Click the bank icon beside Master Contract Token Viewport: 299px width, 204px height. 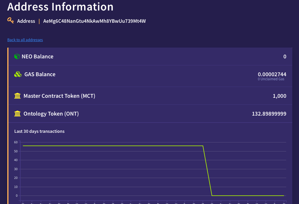(18, 96)
